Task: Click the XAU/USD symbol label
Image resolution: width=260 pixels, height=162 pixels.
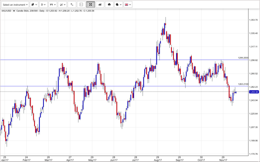Action: (6, 11)
